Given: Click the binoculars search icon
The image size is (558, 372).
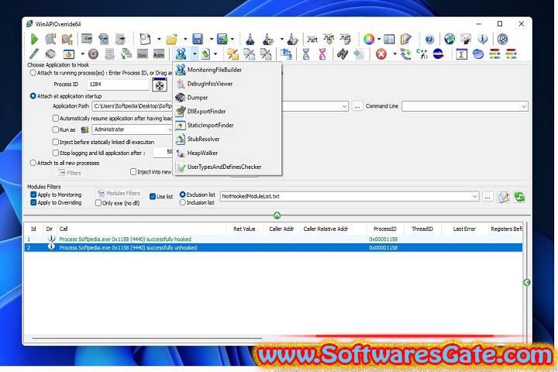Looking at the screenshot, I should [342, 54].
